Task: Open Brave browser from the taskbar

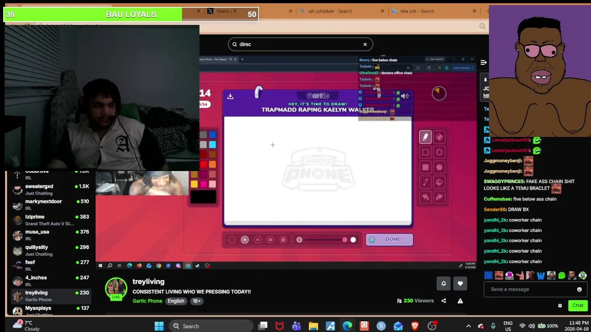Action: pos(415,326)
